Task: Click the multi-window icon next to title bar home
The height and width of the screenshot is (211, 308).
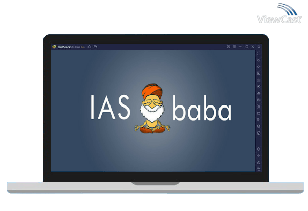Action: pyautogui.click(x=96, y=47)
